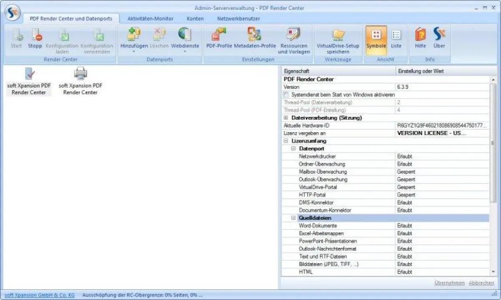Open Ressourcen und Vorlagen

(294, 41)
